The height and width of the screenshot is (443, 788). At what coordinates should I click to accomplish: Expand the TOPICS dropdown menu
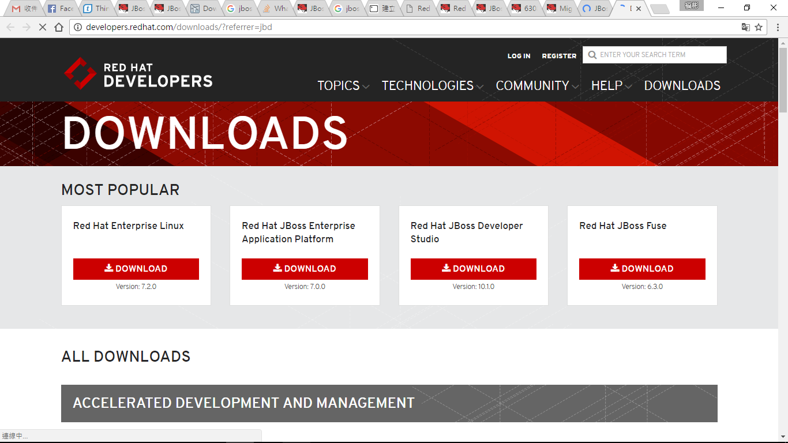(x=343, y=85)
